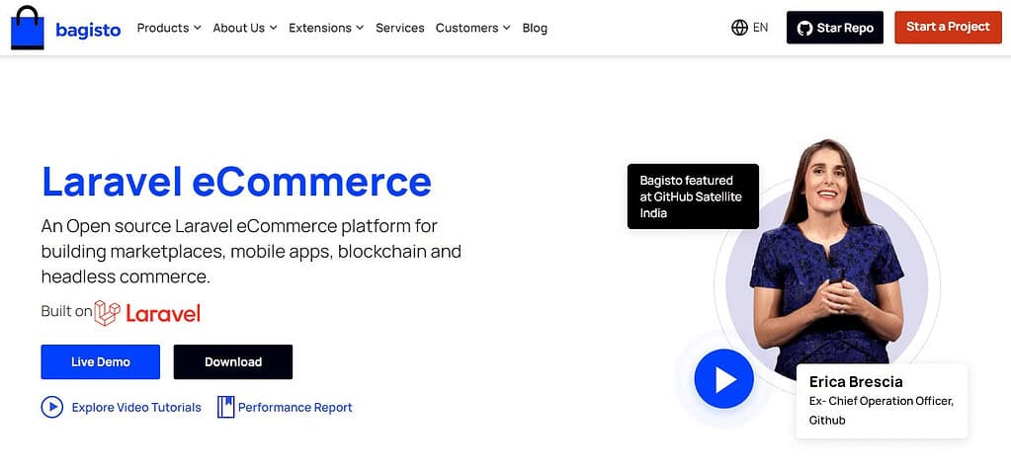1011x471 pixels.
Task: Click the Start a Project button
Action: tap(948, 27)
